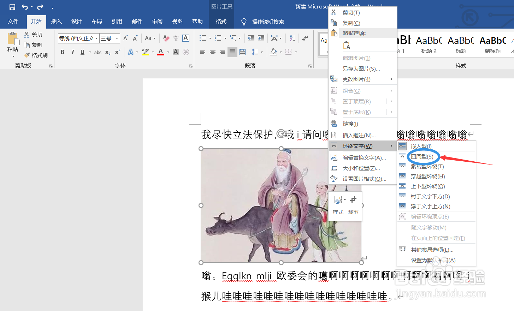
Task: Click the Copy (复制) ribbon button
Action: pyautogui.click(x=33, y=45)
